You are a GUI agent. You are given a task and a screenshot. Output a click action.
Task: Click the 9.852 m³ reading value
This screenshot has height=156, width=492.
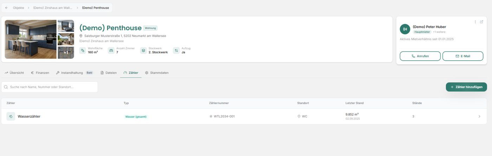[352, 114]
